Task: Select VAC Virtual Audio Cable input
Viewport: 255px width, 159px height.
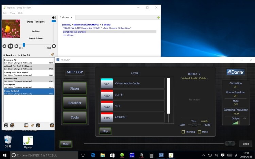Action: [x=132, y=83]
